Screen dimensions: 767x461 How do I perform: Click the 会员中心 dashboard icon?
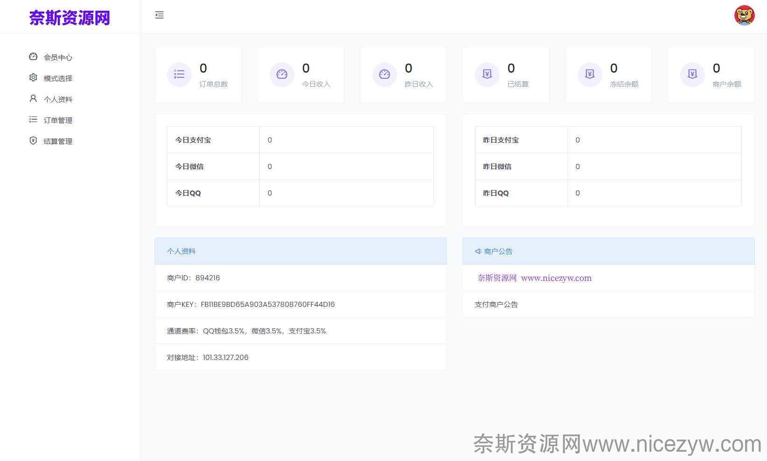[x=33, y=57]
